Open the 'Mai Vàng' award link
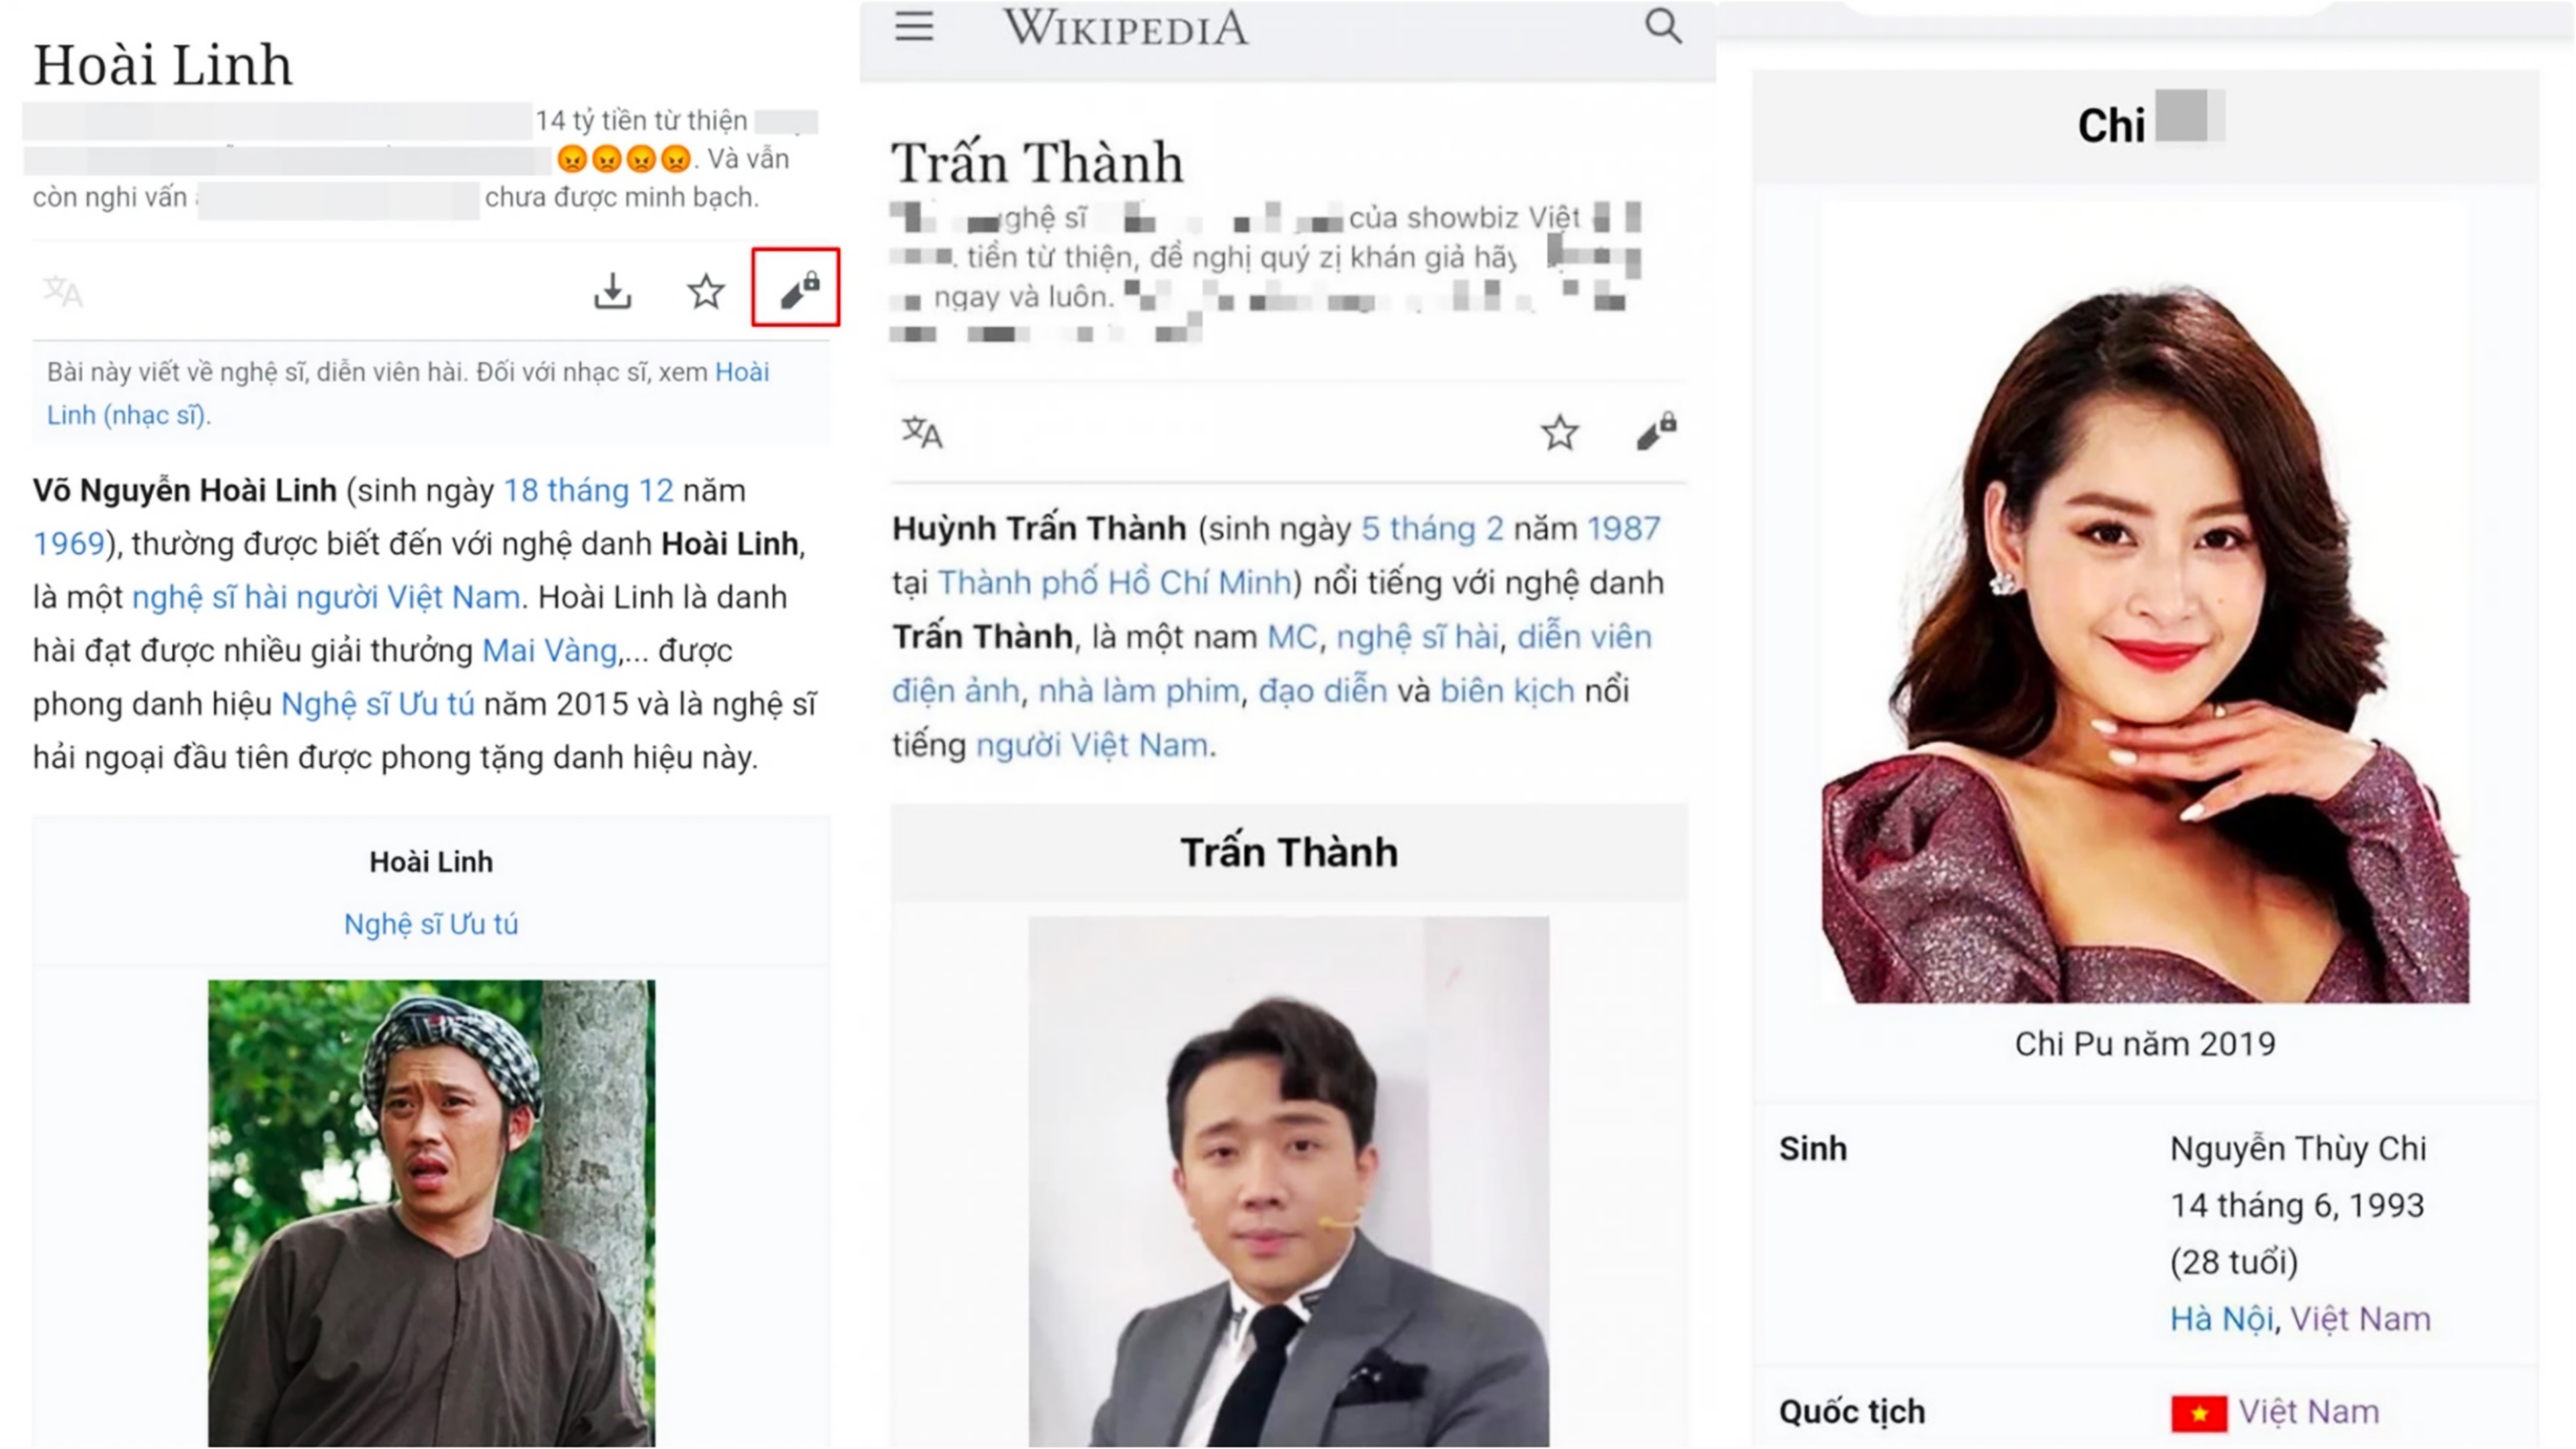Screen dimensions: 2576x1449 pyautogui.click(x=549, y=650)
